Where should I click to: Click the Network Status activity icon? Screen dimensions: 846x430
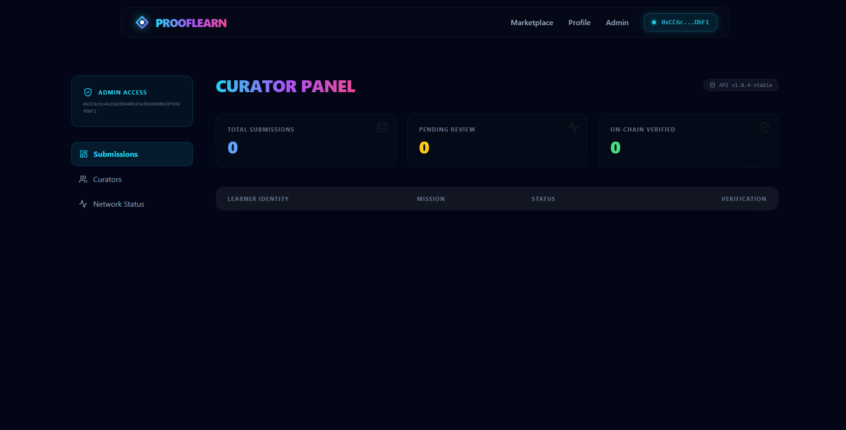(83, 204)
